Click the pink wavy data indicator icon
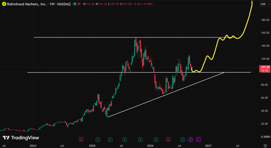This screenshot has height=148, width=271. [79, 4]
